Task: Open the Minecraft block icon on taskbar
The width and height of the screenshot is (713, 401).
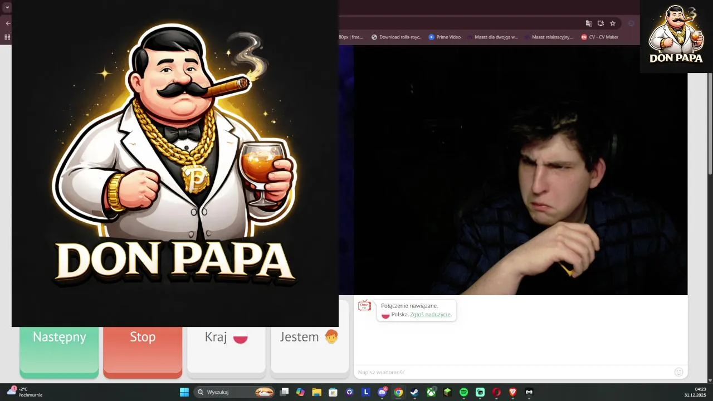Action: 447,392
